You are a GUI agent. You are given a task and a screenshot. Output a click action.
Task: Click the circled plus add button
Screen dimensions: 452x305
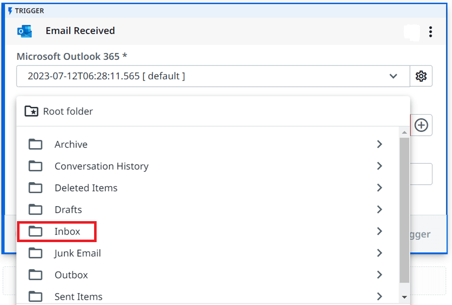421,125
